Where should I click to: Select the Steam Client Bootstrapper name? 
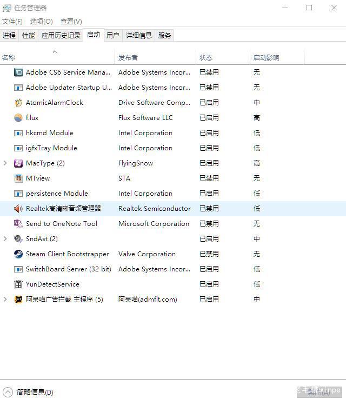click(x=68, y=254)
